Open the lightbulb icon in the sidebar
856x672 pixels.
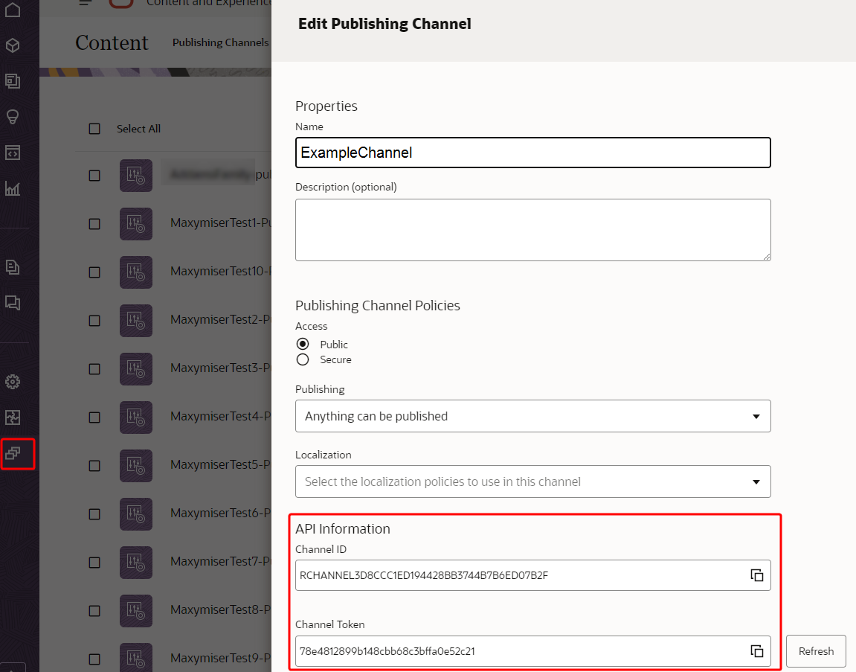click(x=13, y=117)
